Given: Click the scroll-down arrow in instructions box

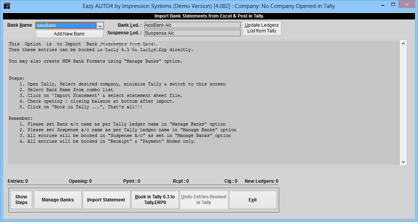Looking at the screenshot, I should (403, 162).
